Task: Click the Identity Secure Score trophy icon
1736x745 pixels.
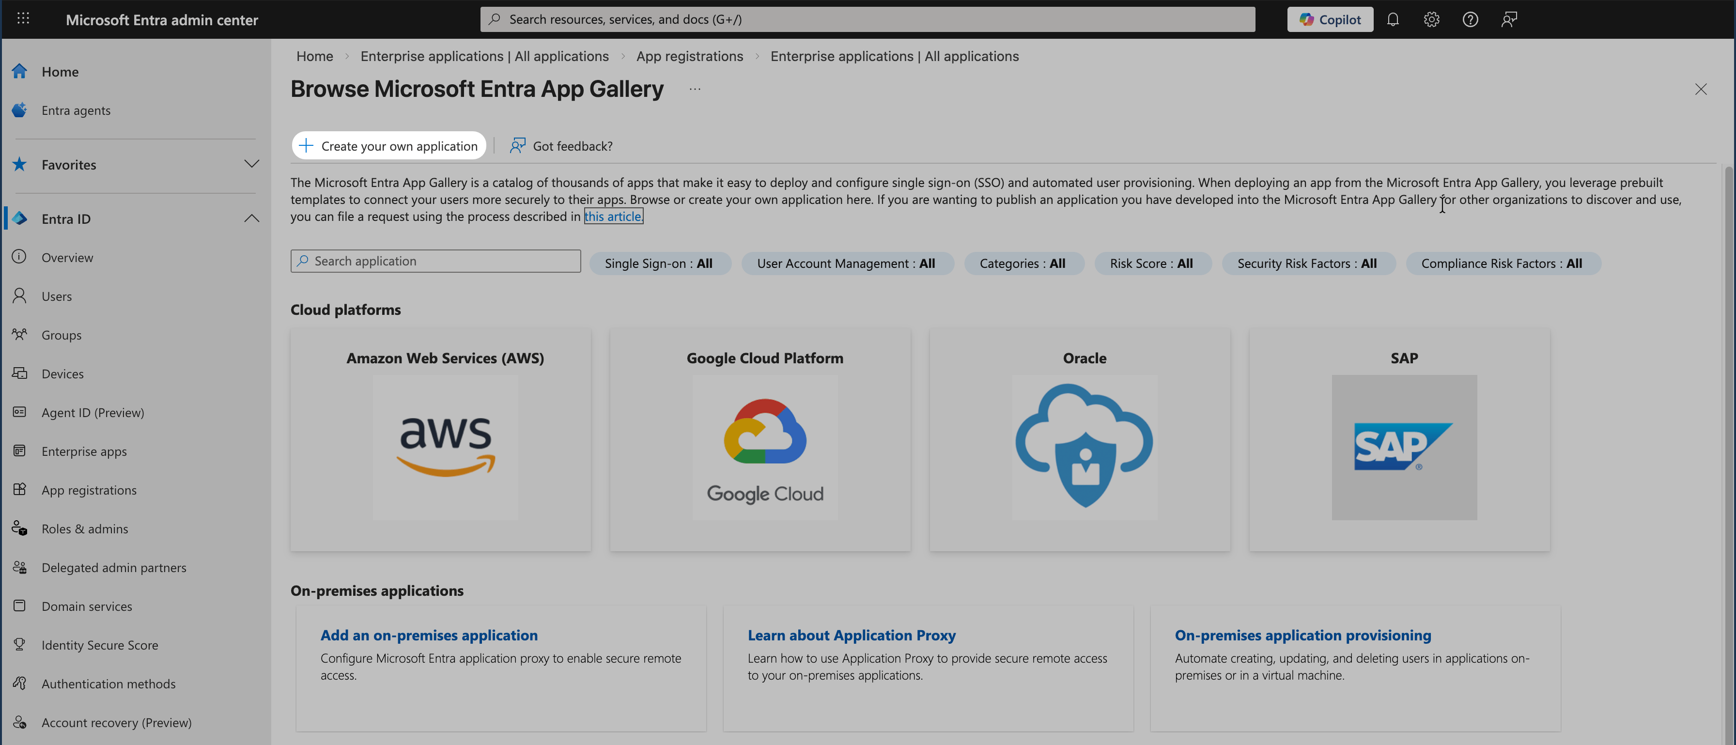Action: 19,645
